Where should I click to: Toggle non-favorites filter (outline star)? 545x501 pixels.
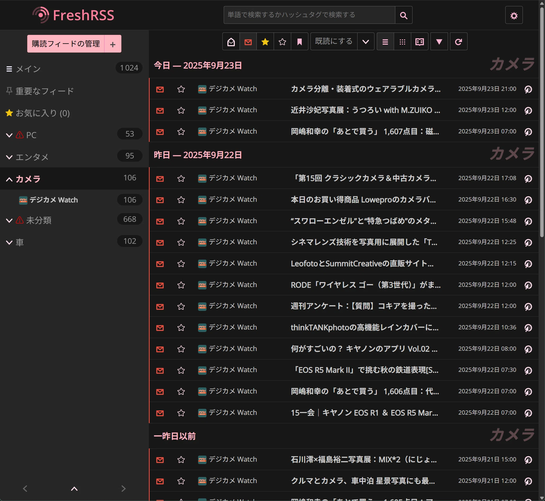pos(282,42)
